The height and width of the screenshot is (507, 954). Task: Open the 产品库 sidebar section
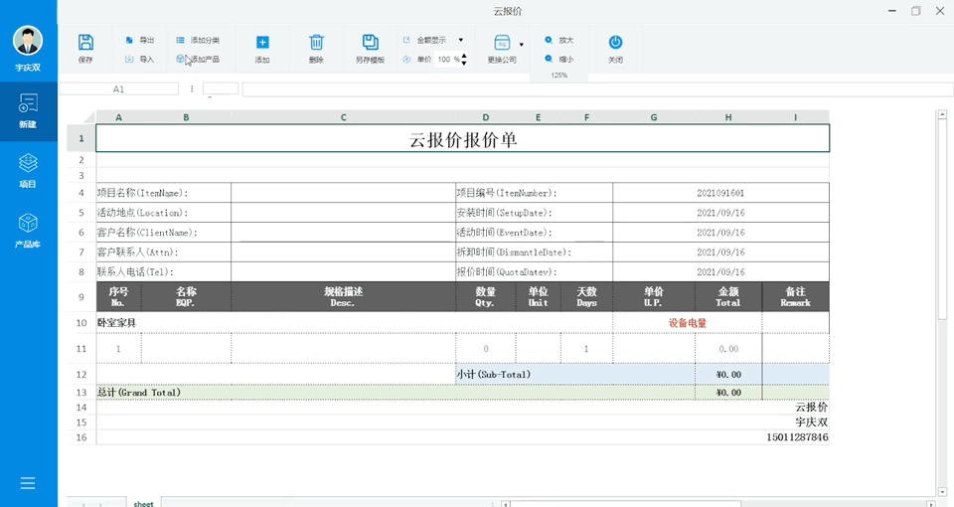click(28, 231)
